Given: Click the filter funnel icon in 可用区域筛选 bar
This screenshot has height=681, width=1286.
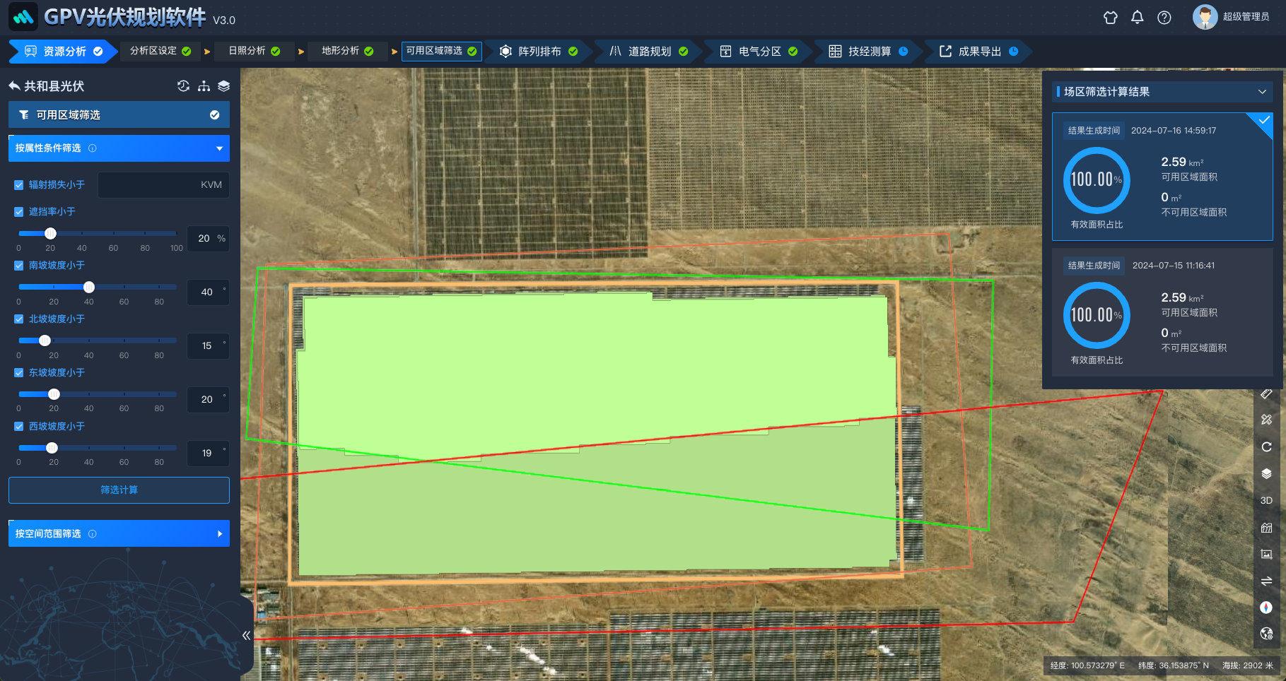Looking at the screenshot, I should tap(24, 114).
